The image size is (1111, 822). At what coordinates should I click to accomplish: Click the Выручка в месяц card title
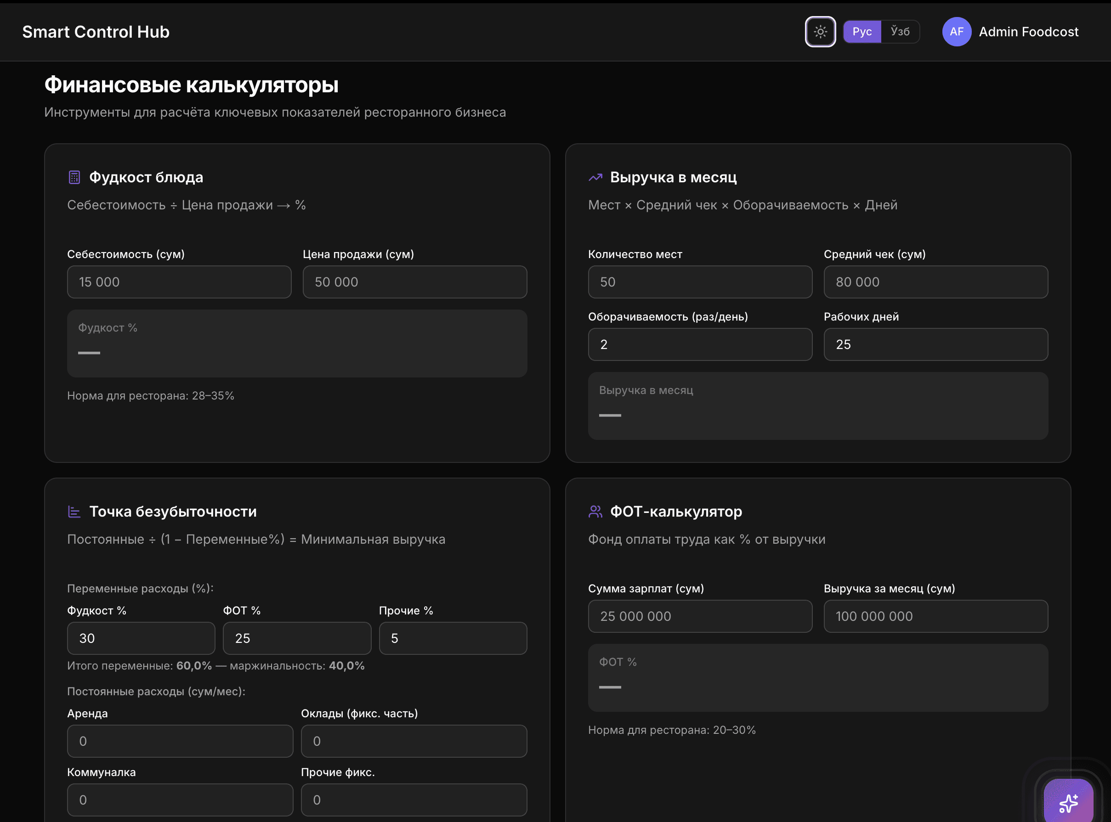pyautogui.click(x=674, y=177)
